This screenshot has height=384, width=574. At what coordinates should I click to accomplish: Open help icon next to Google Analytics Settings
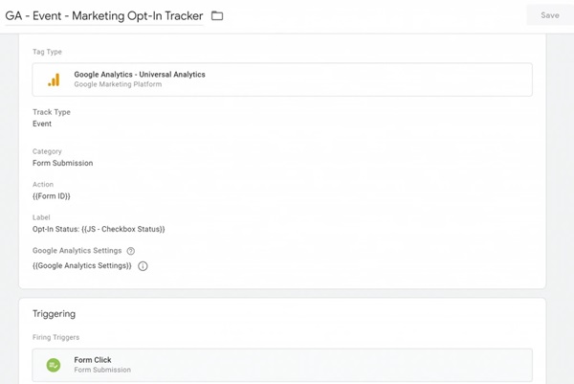click(131, 251)
